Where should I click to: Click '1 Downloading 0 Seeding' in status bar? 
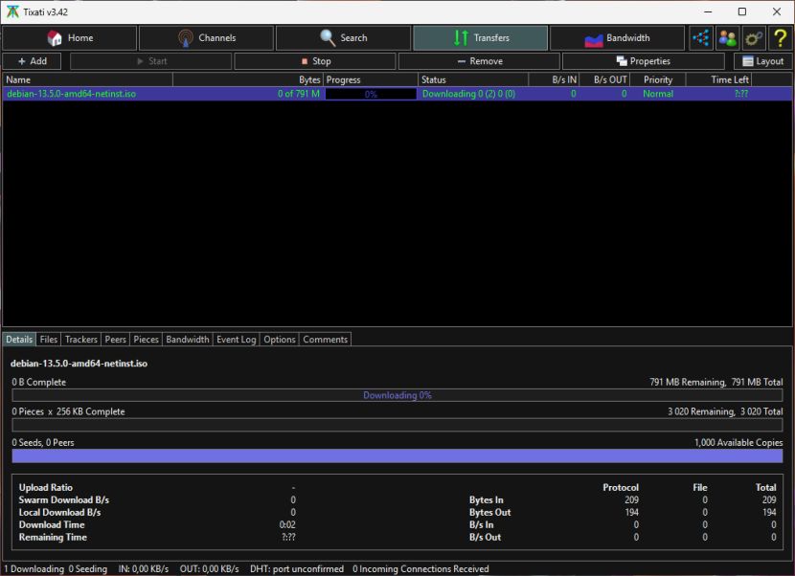(x=56, y=569)
